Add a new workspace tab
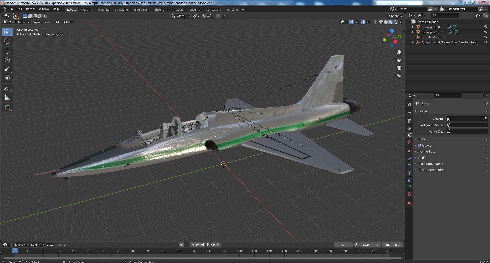Viewport: 490px width, 263px height. click(243, 10)
